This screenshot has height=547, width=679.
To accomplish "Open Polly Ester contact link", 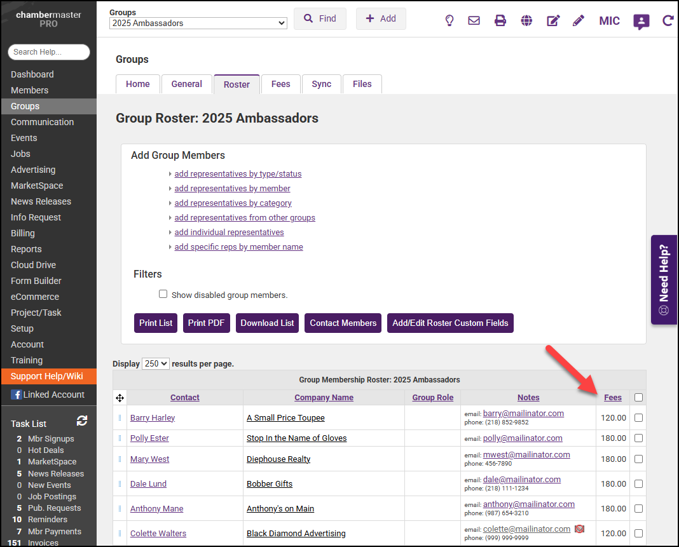I will (149, 438).
